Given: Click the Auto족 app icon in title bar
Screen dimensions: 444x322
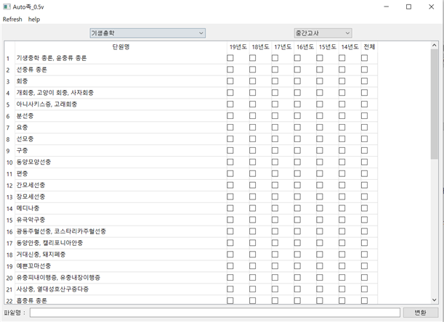Looking at the screenshot, I should (x=7, y=7).
